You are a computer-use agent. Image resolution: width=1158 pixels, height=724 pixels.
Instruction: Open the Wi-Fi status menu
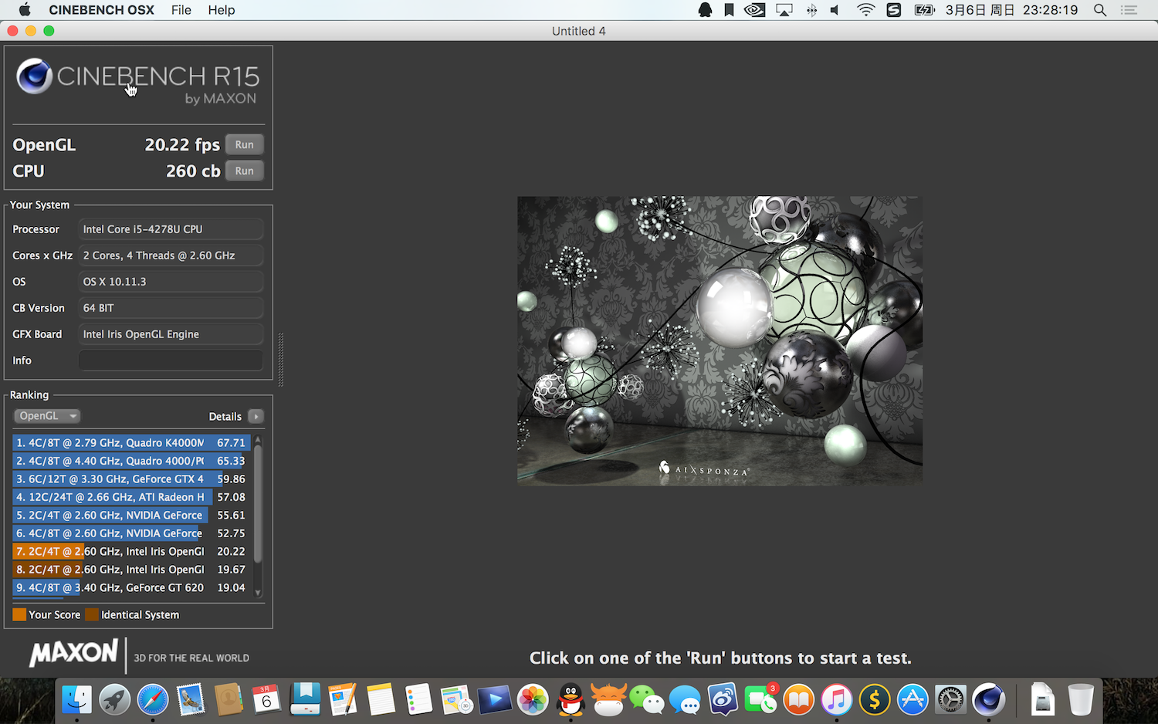coord(865,10)
